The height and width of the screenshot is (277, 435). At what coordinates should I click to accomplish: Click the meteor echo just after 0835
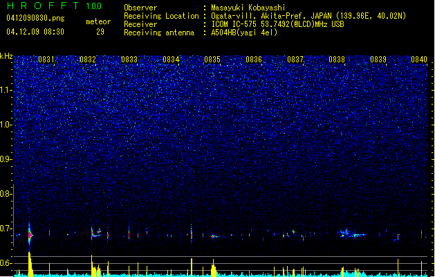215,236
